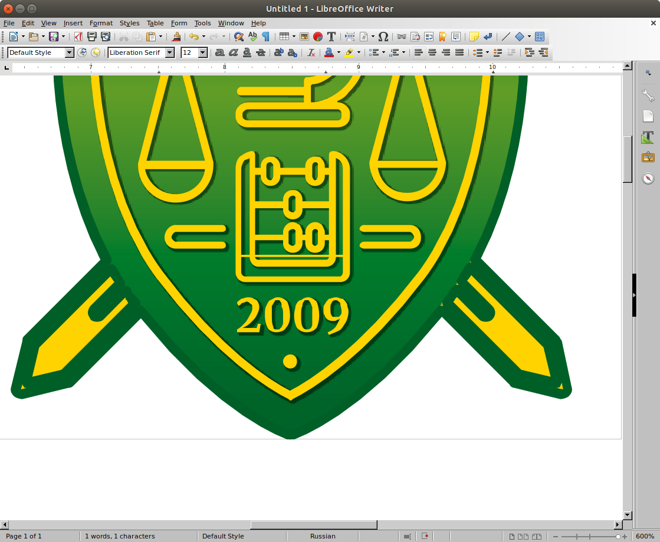Create new style from selection

point(96,52)
